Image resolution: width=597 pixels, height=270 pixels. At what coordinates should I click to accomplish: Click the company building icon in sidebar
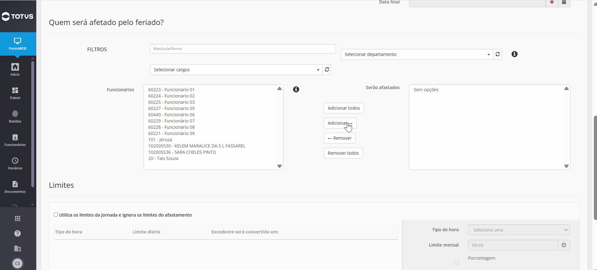click(x=18, y=248)
